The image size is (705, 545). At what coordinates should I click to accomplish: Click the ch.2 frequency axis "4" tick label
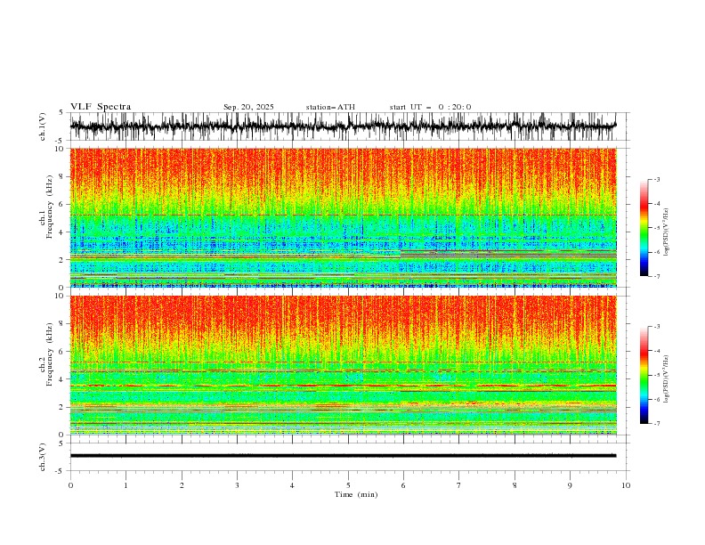pyautogui.click(x=63, y=379)
